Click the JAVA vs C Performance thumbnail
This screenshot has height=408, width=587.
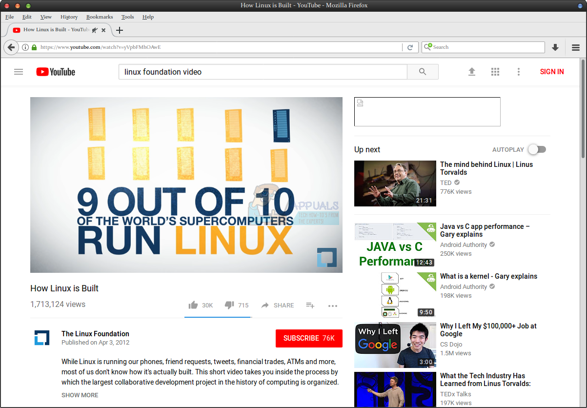(395, 245)
